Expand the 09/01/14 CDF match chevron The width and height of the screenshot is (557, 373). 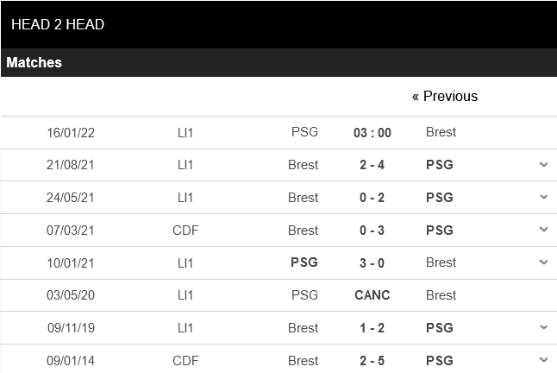[x=543, y=360]
